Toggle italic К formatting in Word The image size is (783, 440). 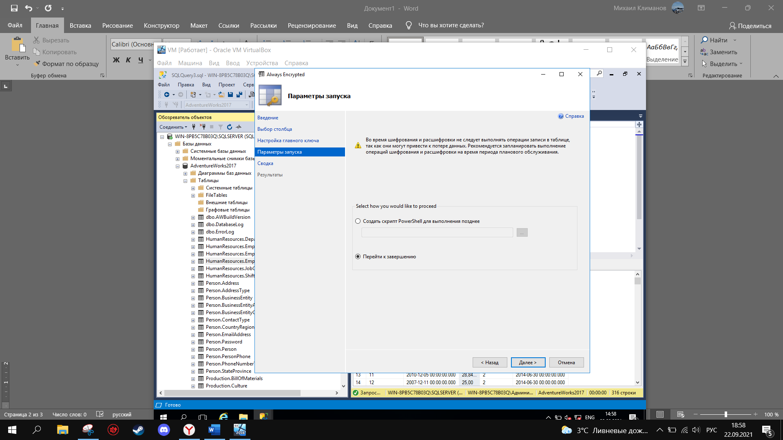pyautogui.click(x=128, y=60)
